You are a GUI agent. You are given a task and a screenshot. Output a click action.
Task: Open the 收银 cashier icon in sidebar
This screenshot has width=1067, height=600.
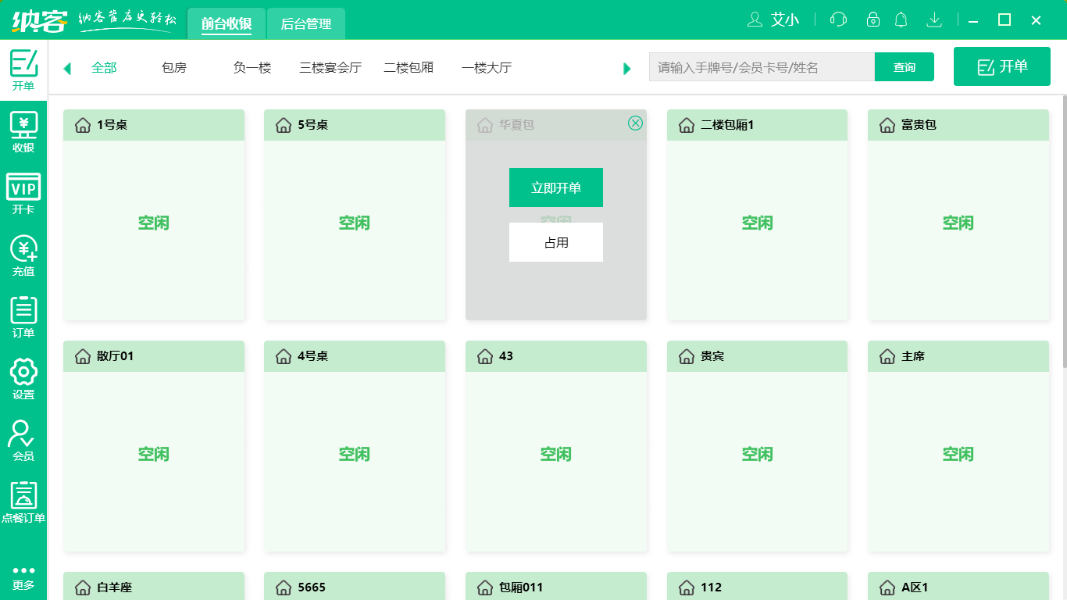point(23,132)
